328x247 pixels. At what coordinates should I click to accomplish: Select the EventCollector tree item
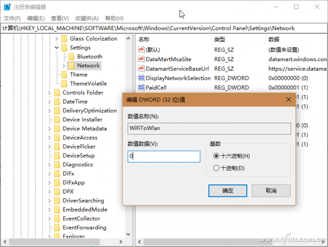[81, 219]
